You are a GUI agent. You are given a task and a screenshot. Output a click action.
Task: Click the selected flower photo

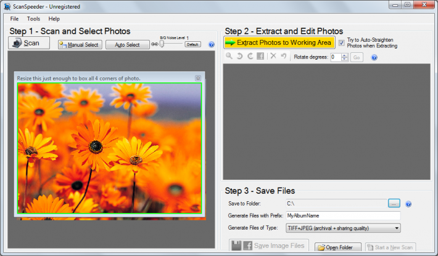tap(110, 148)
